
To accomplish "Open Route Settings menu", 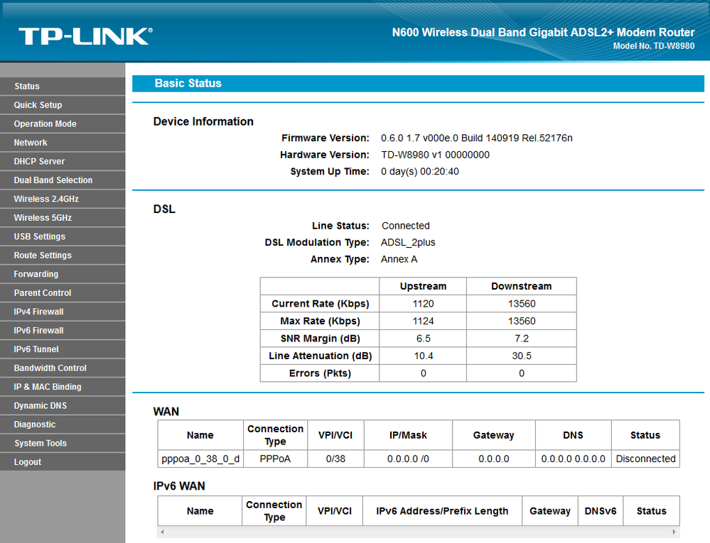I will [63, 256].
